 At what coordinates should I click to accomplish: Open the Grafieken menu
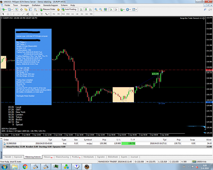36,5
